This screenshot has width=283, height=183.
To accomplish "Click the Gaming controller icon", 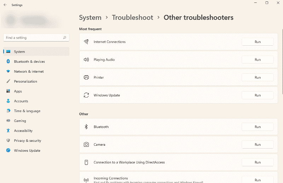I will tap(8, 121).
